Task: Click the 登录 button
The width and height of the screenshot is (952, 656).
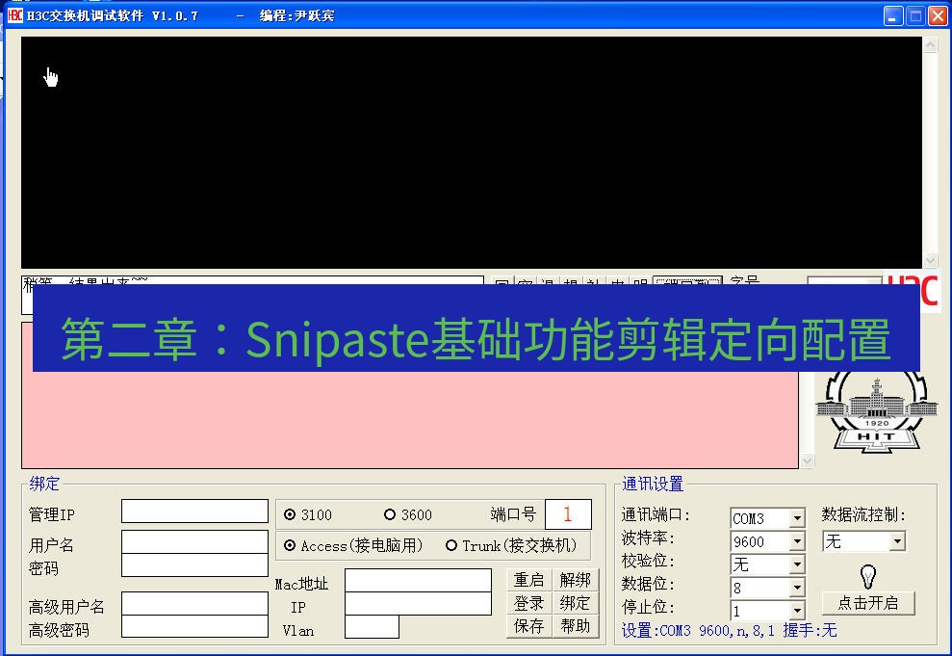Action: 529,603
